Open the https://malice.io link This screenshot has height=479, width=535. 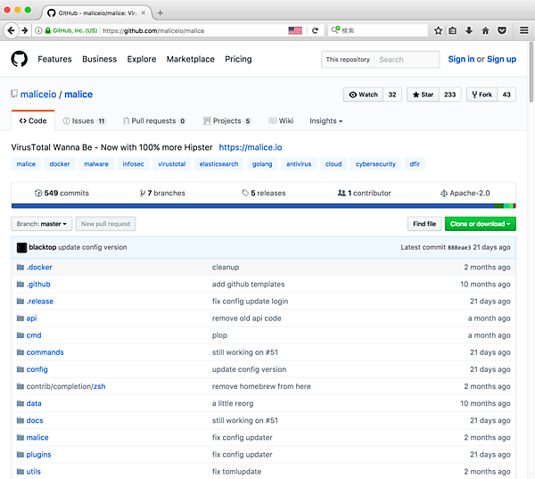250,147
